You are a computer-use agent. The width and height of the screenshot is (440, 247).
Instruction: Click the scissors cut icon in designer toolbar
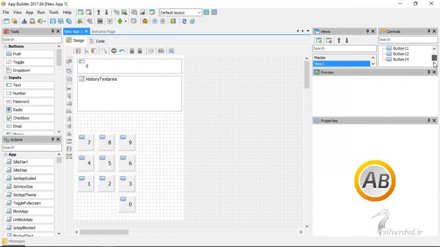pyautogui.click(x=86, y=50)
